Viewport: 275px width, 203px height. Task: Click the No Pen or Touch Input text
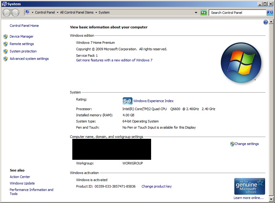[159, 127]
